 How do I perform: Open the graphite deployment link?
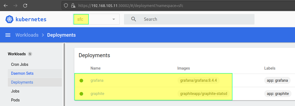tap(97, 94)
